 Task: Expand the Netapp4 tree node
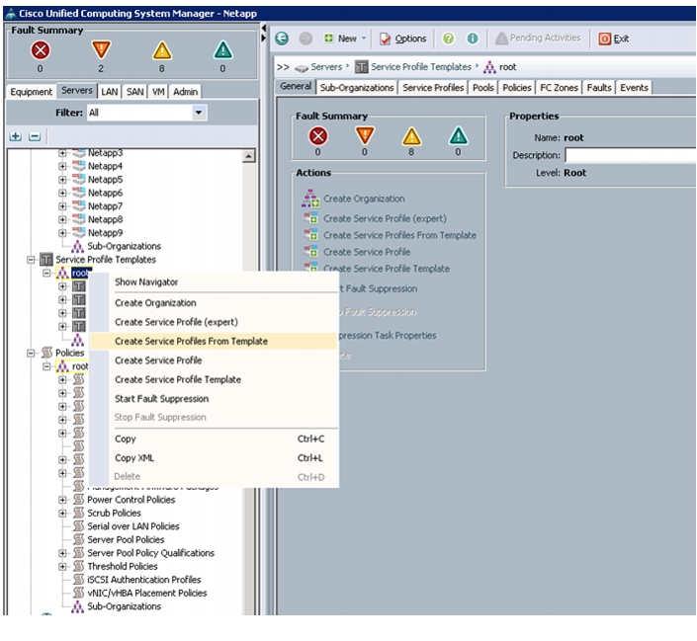point(62,166)
